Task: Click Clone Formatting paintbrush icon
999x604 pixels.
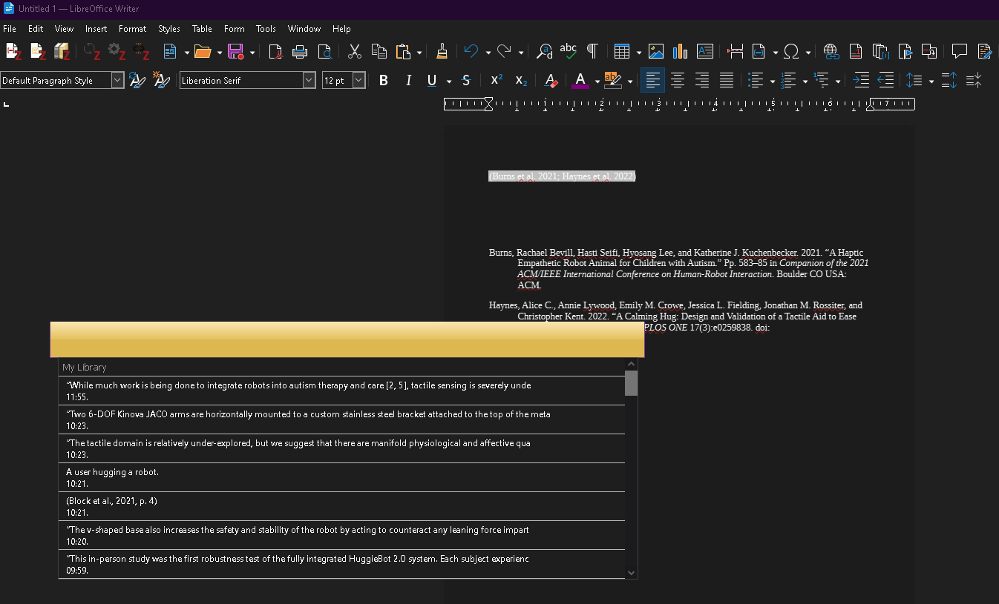Action: tap(442, 51)
